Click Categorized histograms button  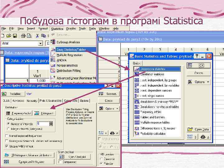coord(29,162)
